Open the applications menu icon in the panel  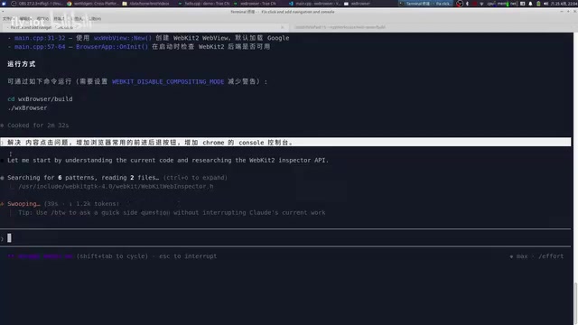4,4
